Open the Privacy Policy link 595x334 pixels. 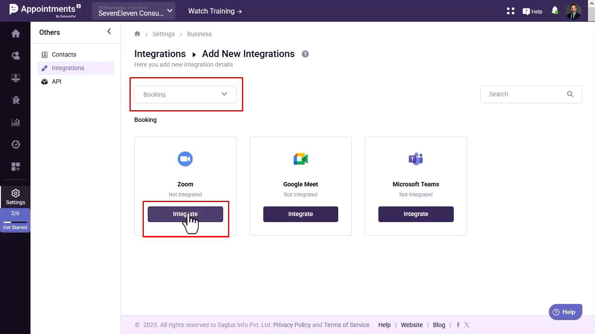[292, 325]
